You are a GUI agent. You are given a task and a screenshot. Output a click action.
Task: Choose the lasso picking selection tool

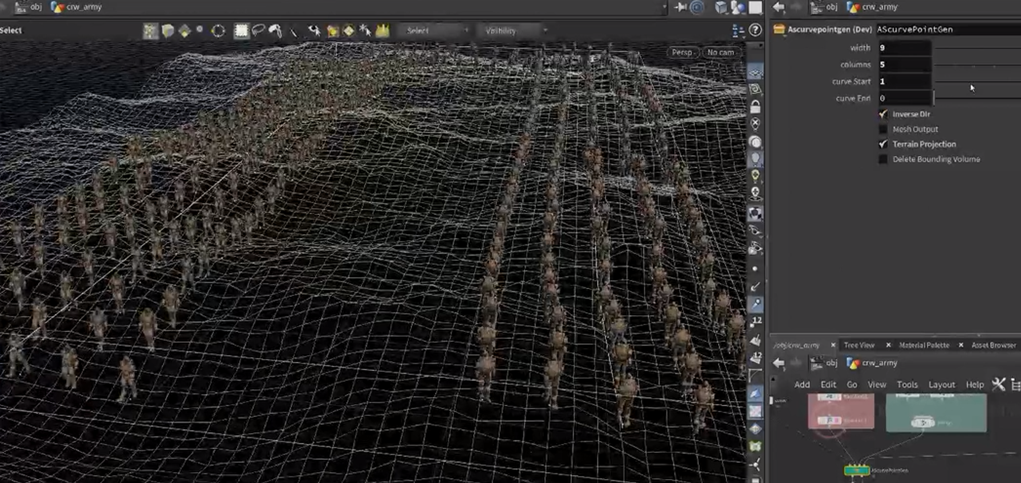coord(258,30)
